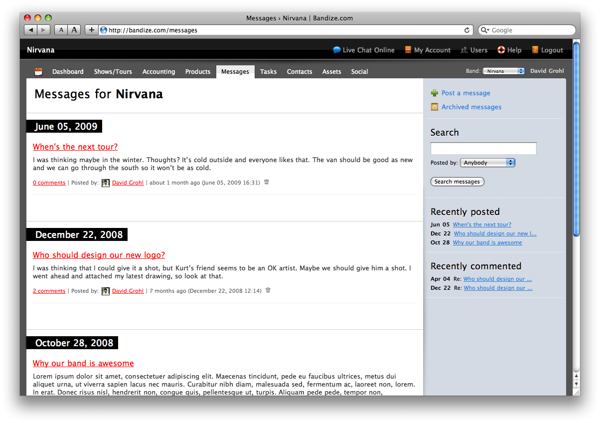Go to the Products tab
Image resolution: width=600 pixels, height=423 pixels.
click(198, 72)
